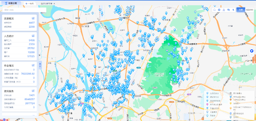Collapse the left statistics side panel
The height and width of the screenshot is (121, 256).
coord(40,64)
